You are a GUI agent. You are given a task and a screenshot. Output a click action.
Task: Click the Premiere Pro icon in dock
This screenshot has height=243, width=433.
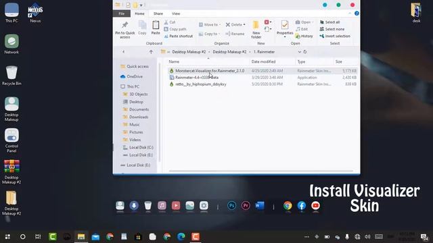tap(246, 205)
